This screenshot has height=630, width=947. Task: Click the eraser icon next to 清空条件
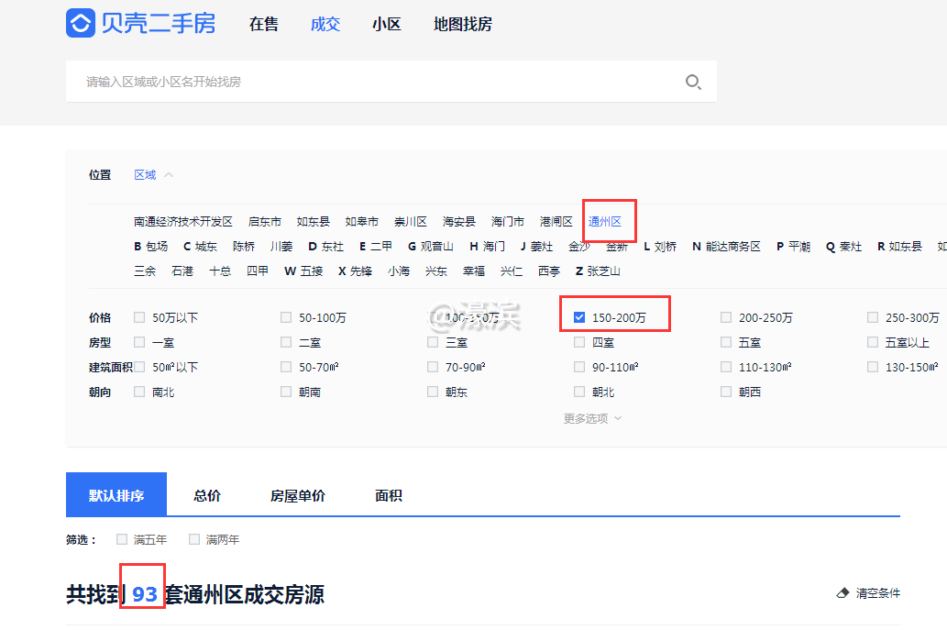(x=842, y=592)
